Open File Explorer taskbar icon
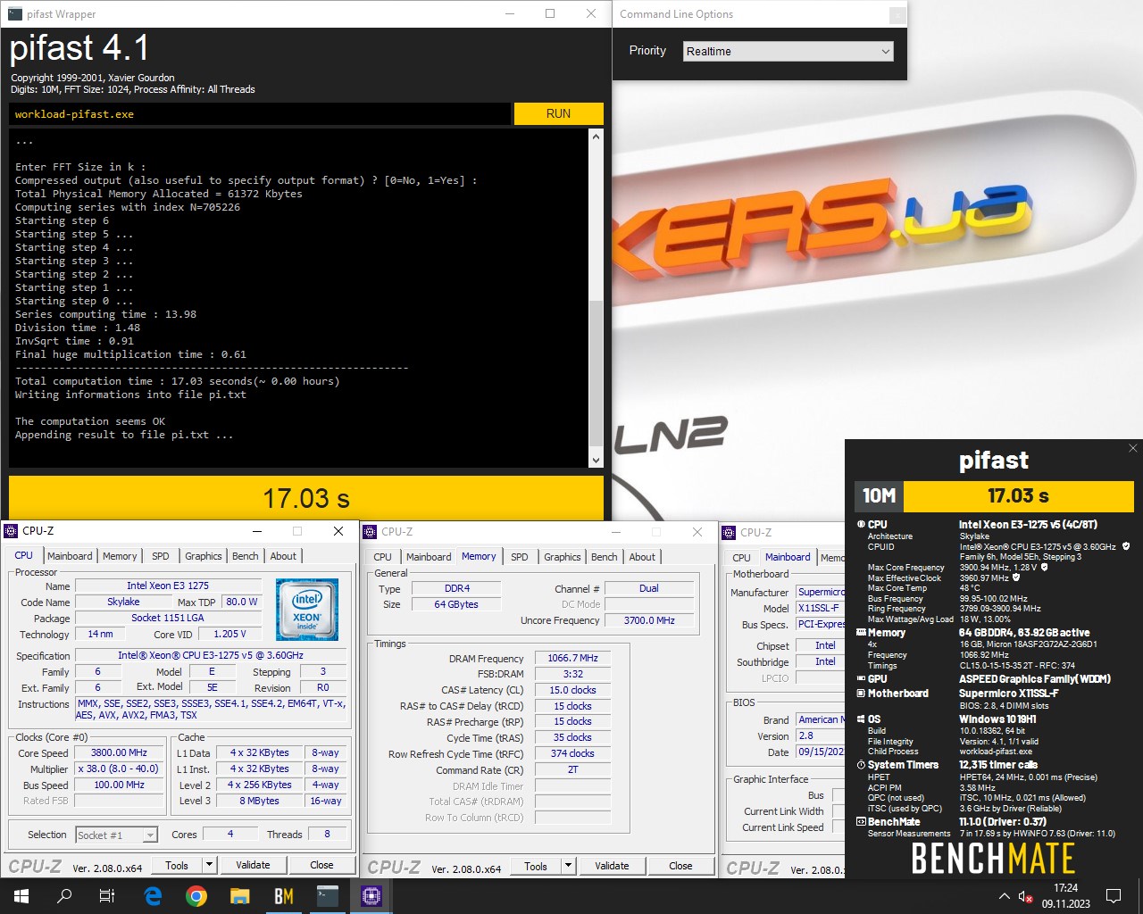Viewport: 1143px width, 914px height. [x=239, y=896]
